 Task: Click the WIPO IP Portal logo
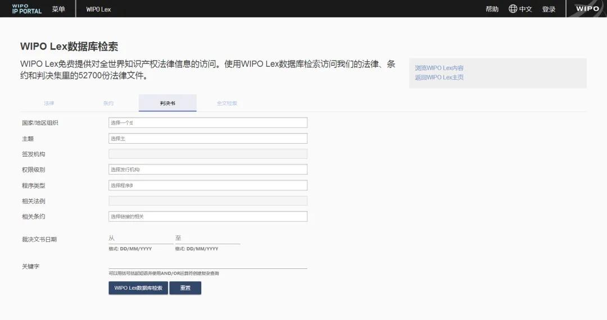click(x=27, y=9)
